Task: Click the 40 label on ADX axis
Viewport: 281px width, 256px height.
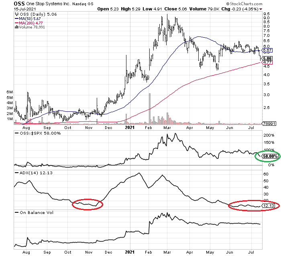Action: 266,187
